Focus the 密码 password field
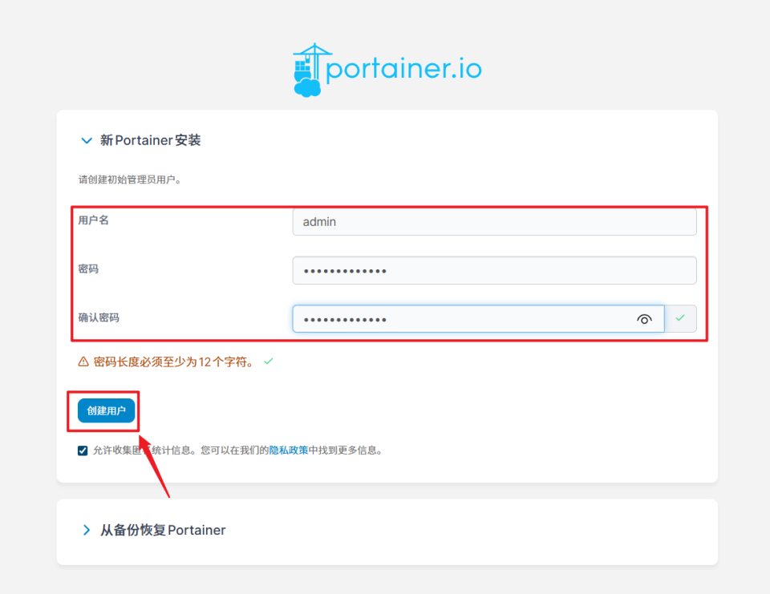 pyautogui.click(x=494, y=270)
